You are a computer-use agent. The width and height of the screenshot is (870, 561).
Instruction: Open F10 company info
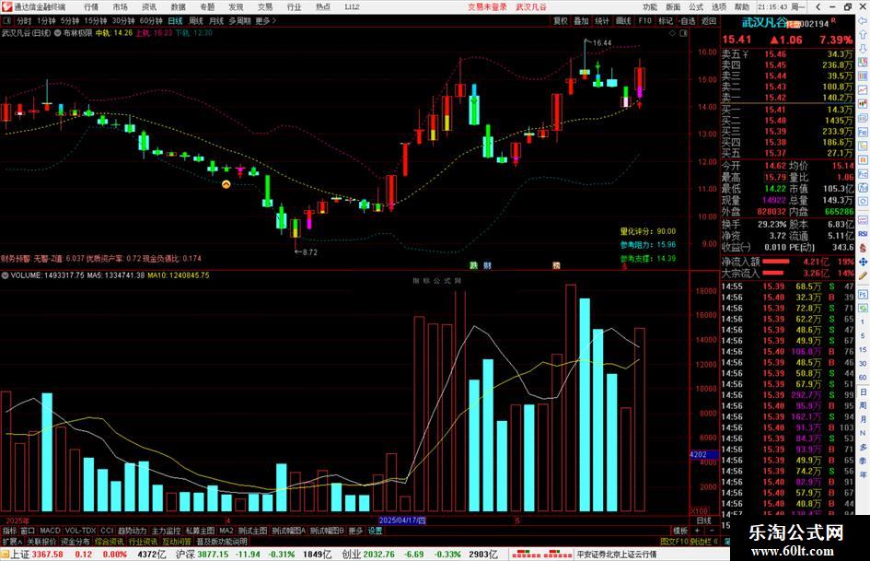644,20
